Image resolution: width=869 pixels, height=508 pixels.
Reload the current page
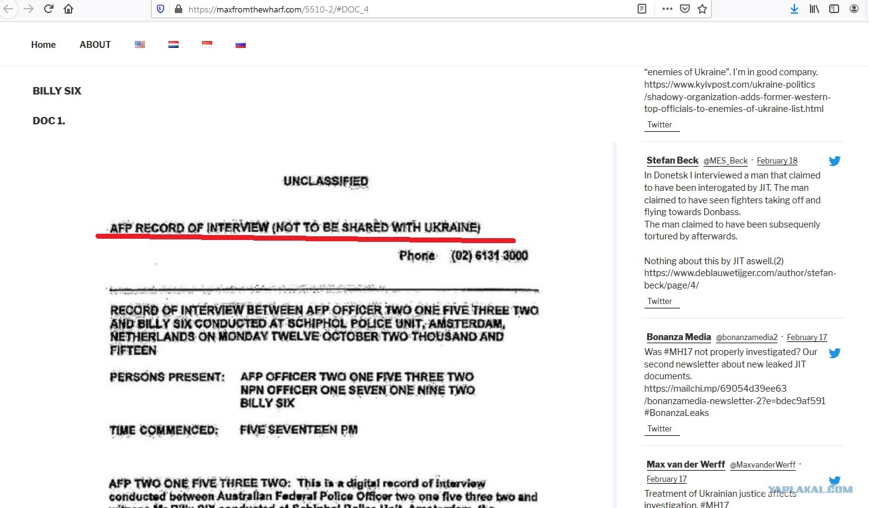tap(49, 9)
